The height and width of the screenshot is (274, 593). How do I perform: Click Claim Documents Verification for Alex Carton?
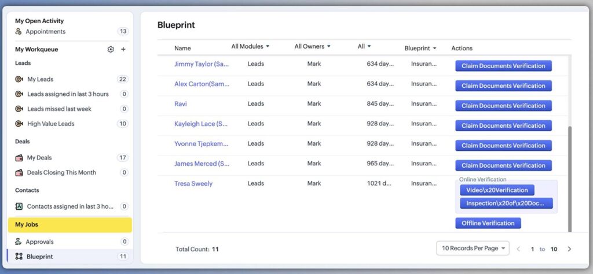(503, 86)
